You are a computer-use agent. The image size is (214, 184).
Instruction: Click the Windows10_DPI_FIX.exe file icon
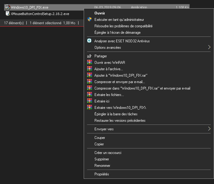pos(8,7)
